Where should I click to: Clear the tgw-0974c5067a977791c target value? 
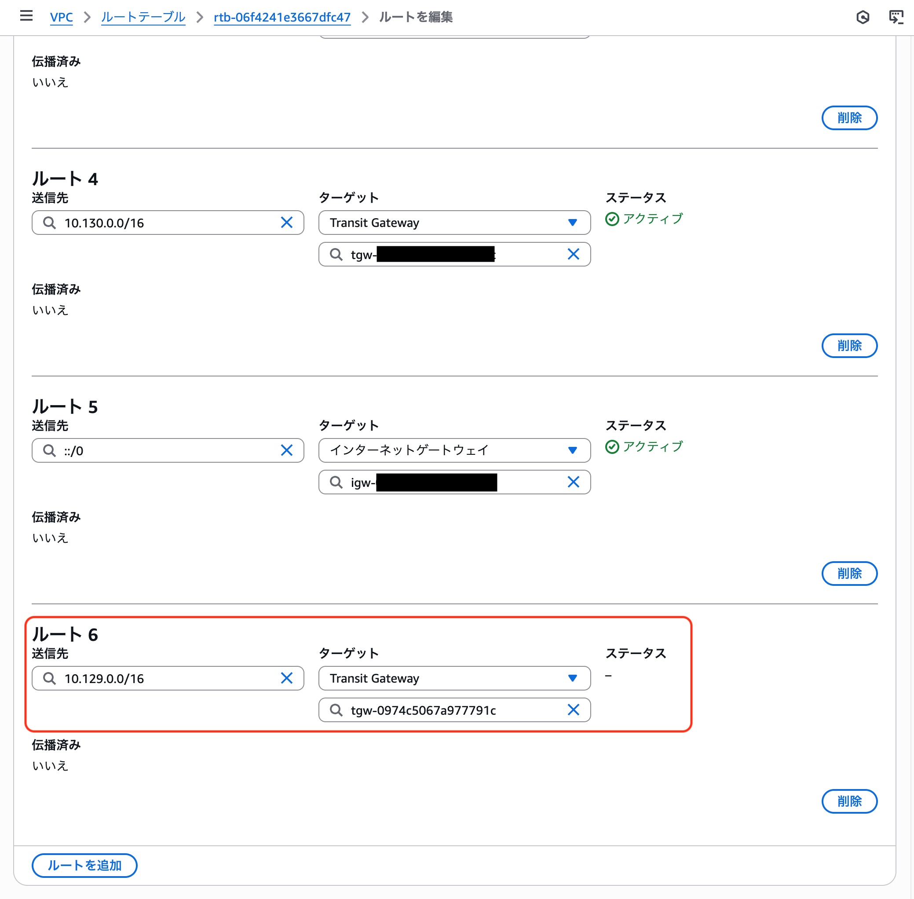(x=573, y=710)
